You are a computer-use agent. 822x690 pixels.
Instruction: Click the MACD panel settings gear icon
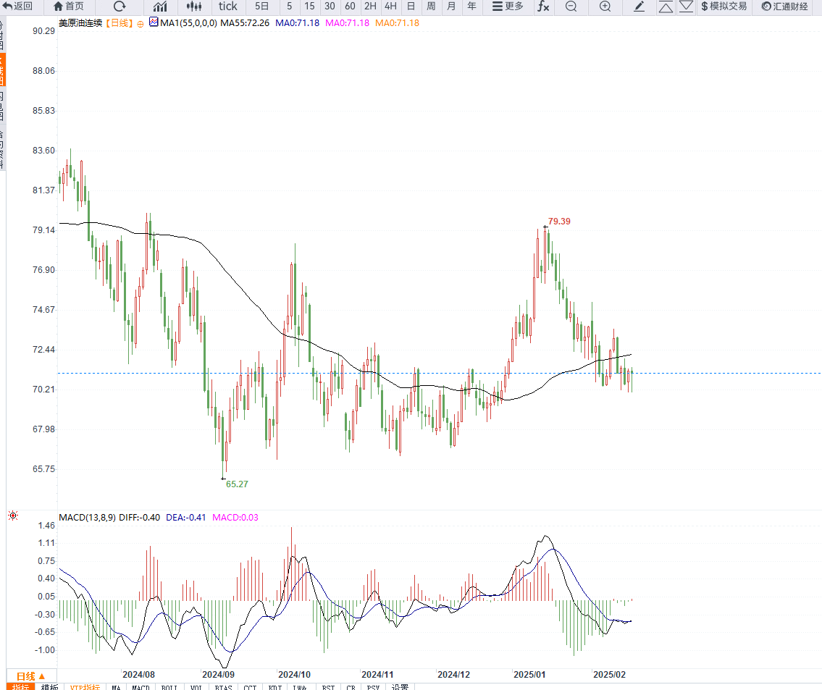(x=12, y=516)
